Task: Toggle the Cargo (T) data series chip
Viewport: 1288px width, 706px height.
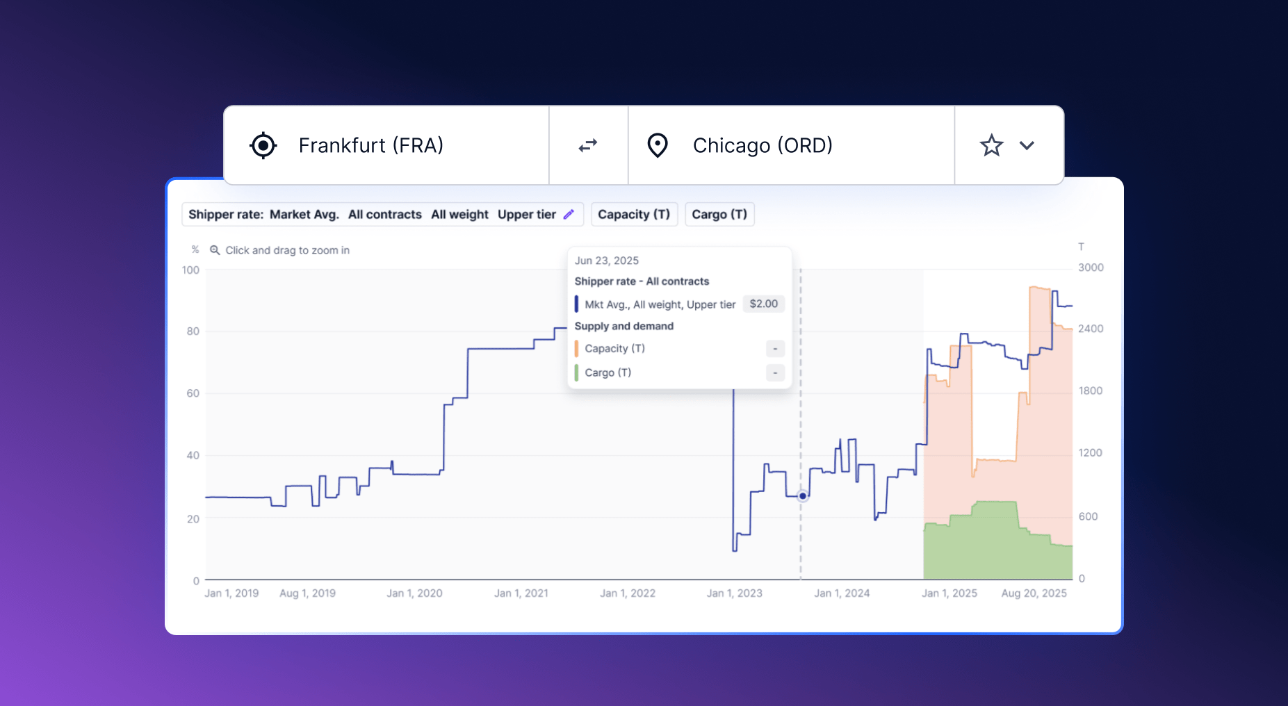Action: pos(719,214)
